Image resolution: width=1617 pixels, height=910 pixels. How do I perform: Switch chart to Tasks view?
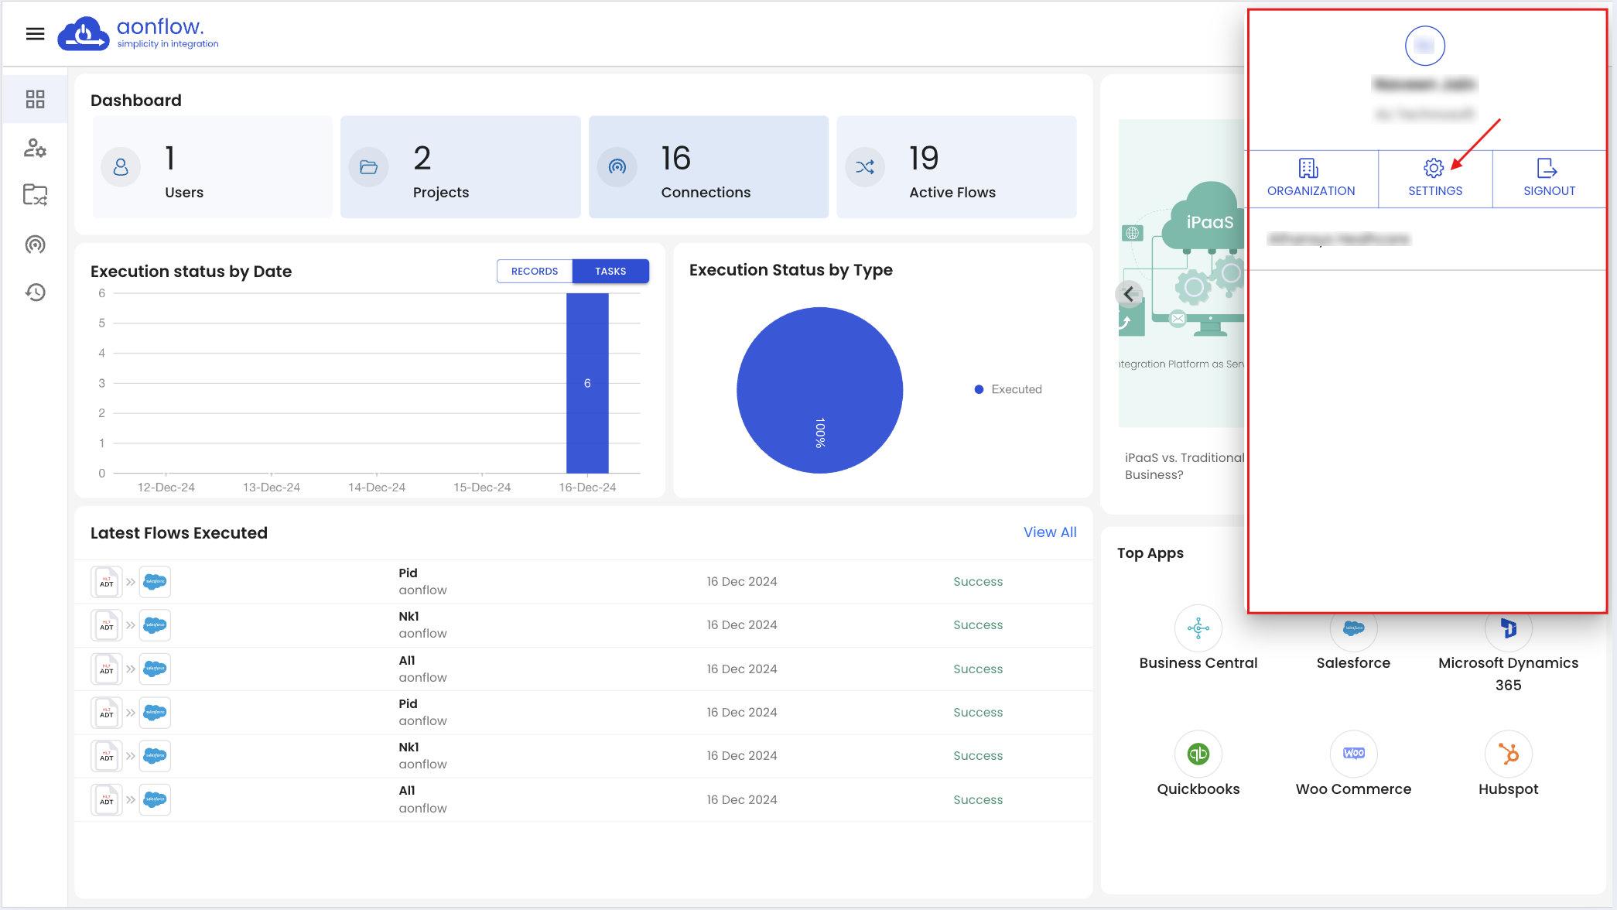610,272
